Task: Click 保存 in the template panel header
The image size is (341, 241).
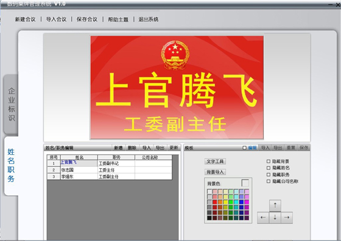Action: click(x=304, y=148)
